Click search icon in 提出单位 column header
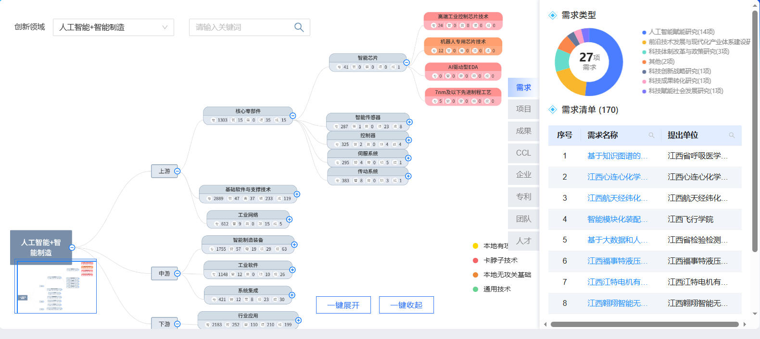Viewport: 760px width, 339px height. (x=732, y=135)
